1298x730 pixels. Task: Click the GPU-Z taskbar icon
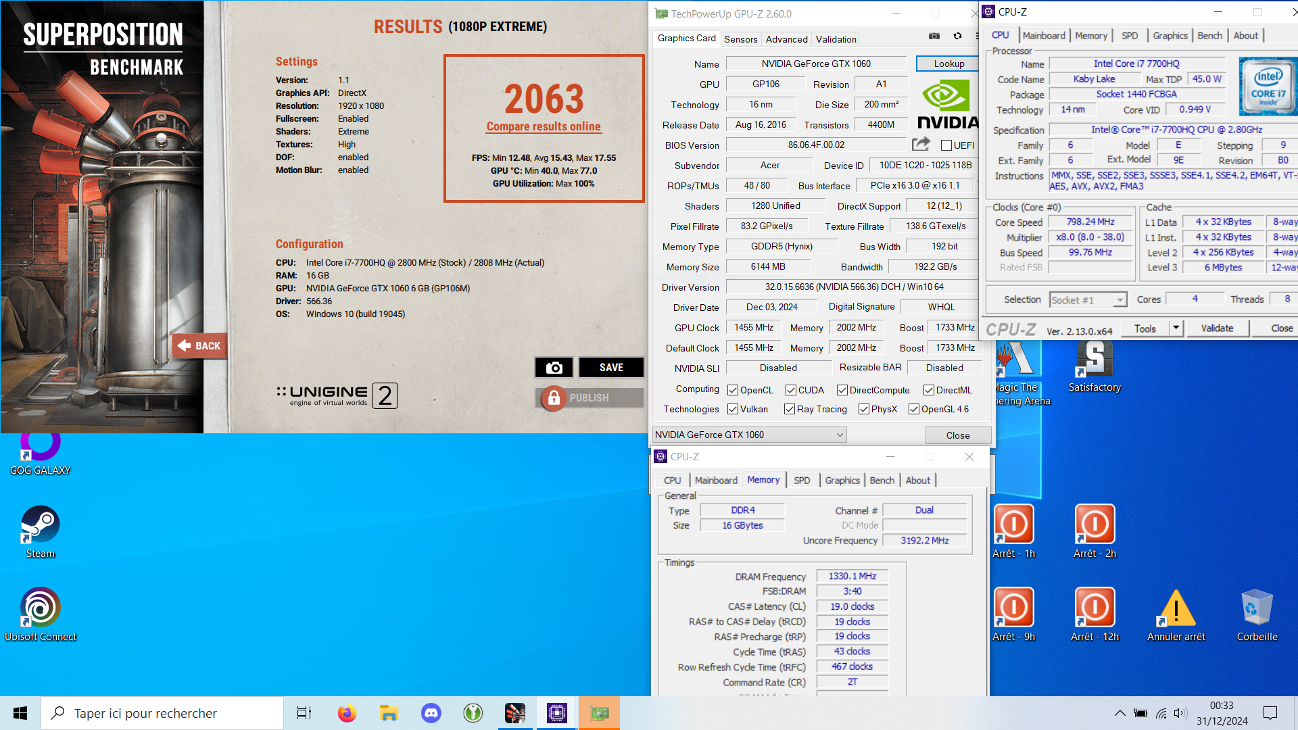[x=599, y=713]
